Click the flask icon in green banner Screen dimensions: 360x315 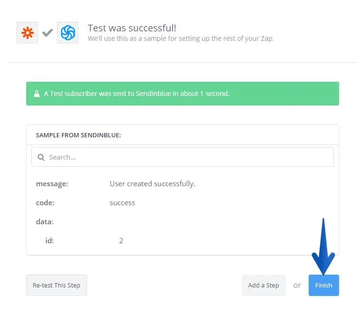(x=37, y=94)
